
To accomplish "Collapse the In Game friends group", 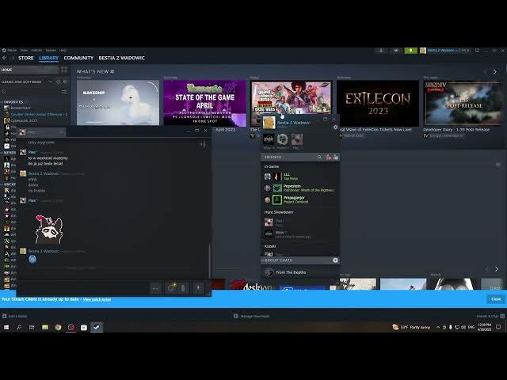I will tap(272, 166).
